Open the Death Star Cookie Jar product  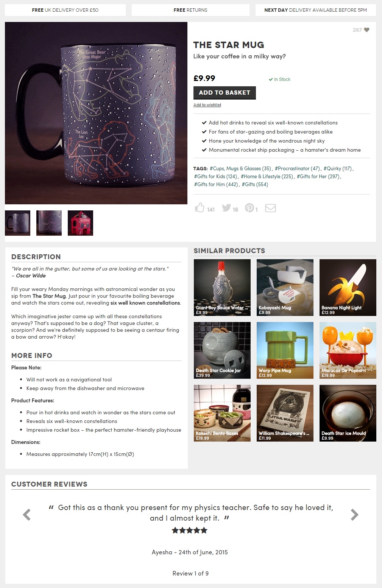tap(222, 350)
